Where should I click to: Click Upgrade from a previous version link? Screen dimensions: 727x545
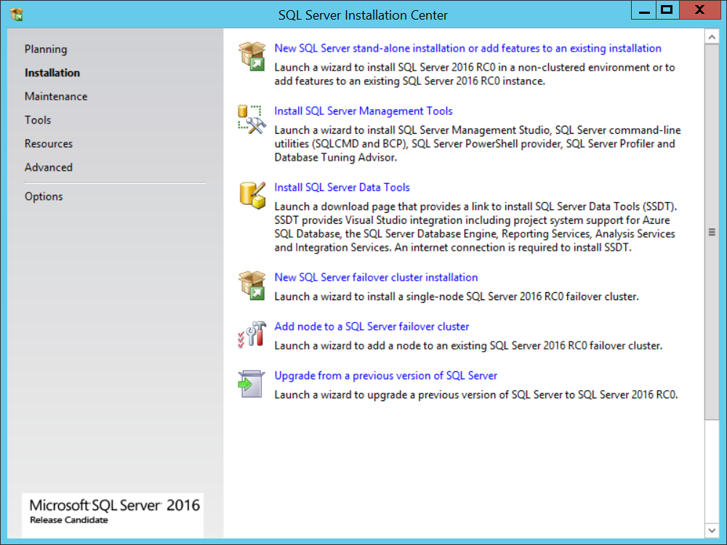(385, 375)
